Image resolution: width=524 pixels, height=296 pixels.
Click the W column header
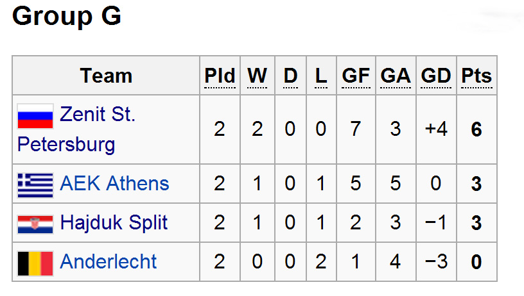tap(258, 76)
